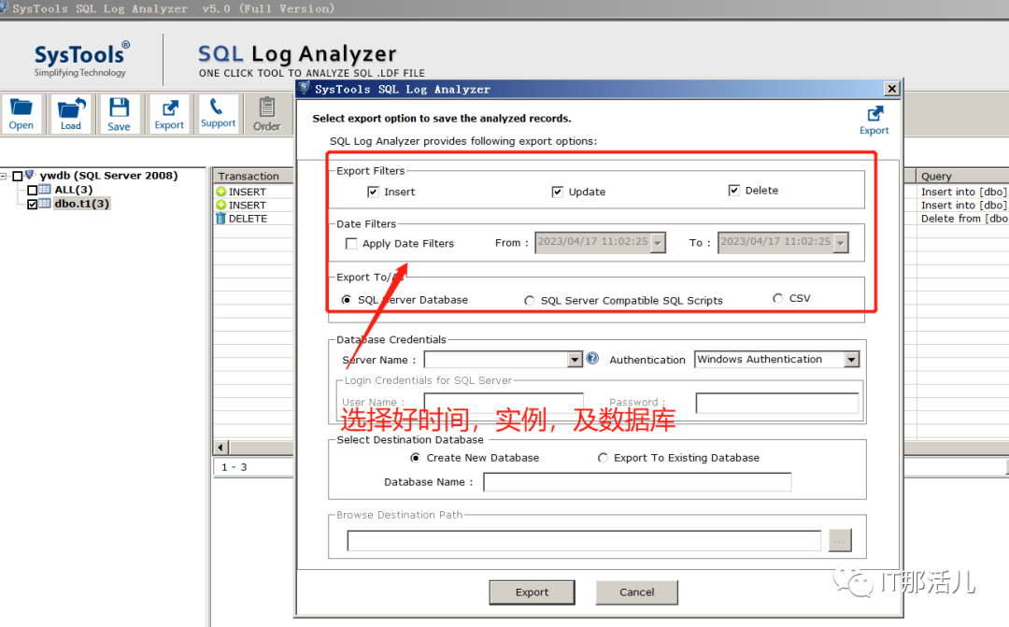Check the ywdb root tree checkbox
1009x627 pixels.
pyautogui.click(x=18, y=176)
